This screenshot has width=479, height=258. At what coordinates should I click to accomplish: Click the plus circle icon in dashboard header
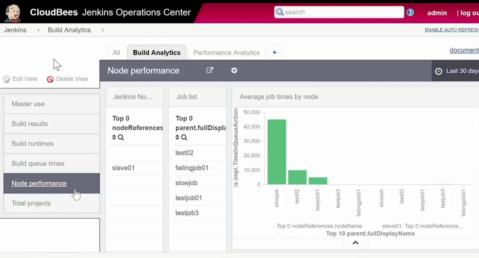(234, 70)
